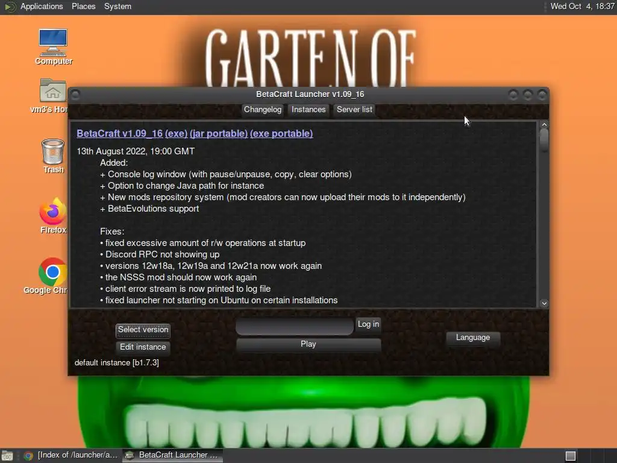This screenshot has width=617, height=463.
Task: Click 'Console log window' changelog line
Action: click(x=226, y=175)
